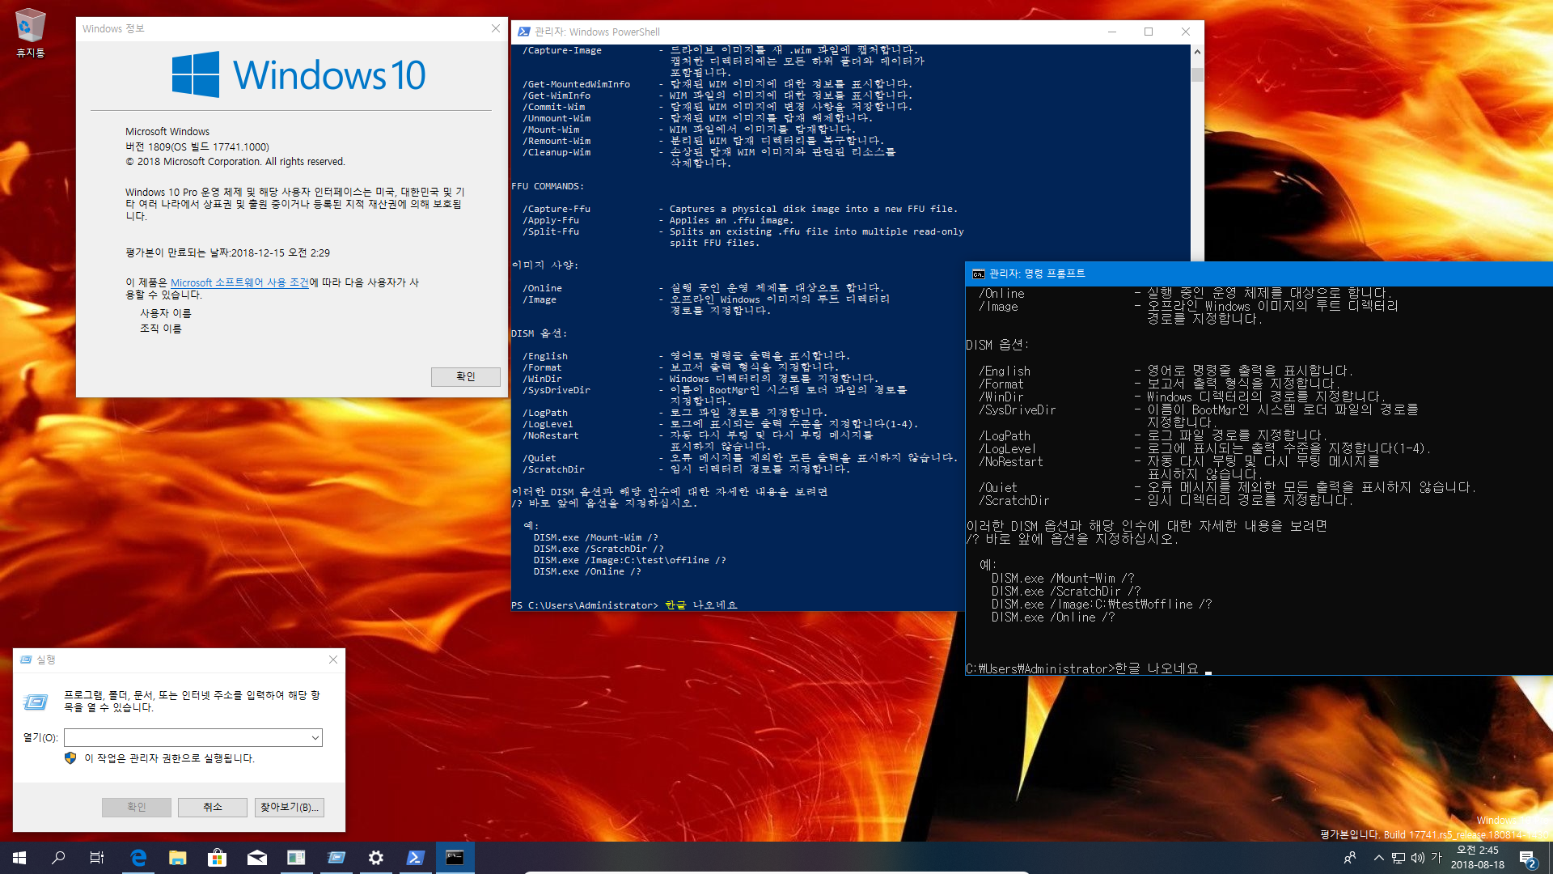Switch to winver app taskbar icon
The width and height of the screenshot is (1553, 874).
tap(297, 858)
